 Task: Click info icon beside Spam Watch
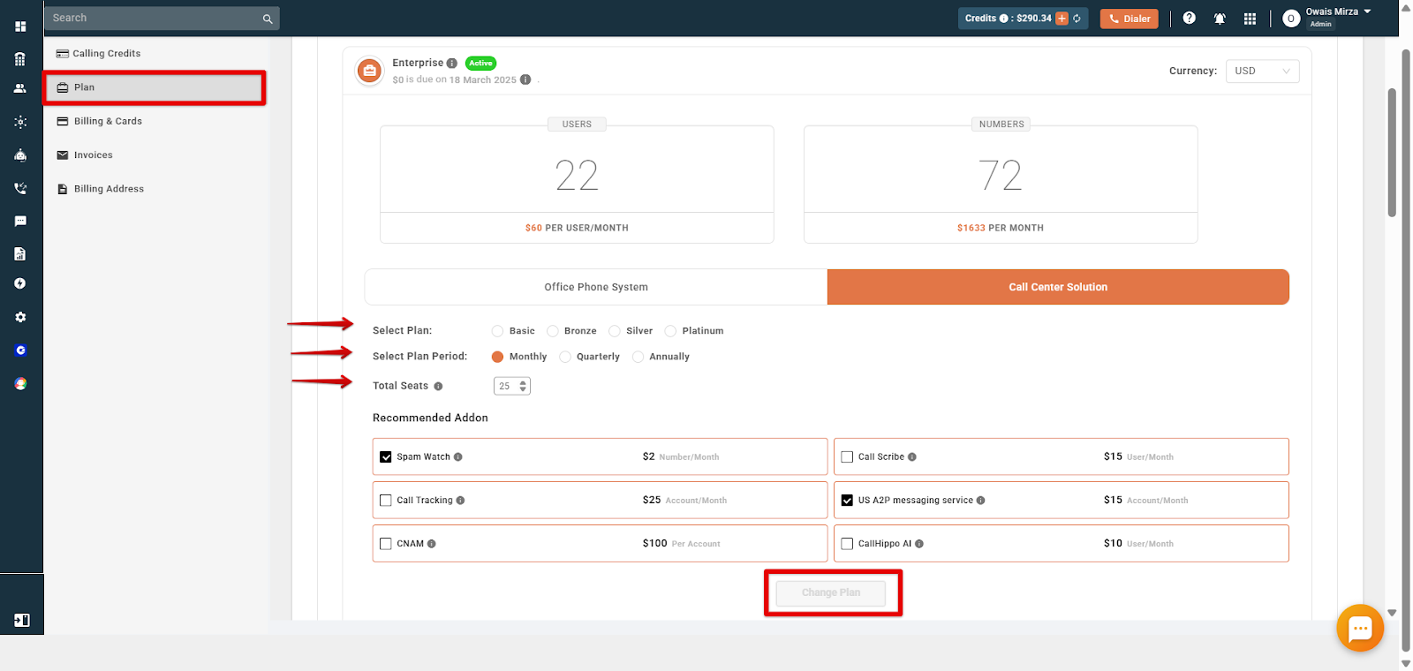[x=458, y=457]
